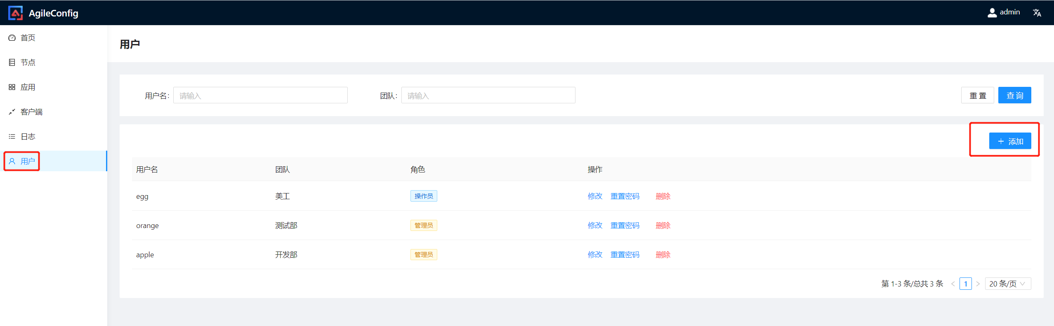The image size is (1054, 326).
Task: Click the team cell 美工
Action: 283,196
